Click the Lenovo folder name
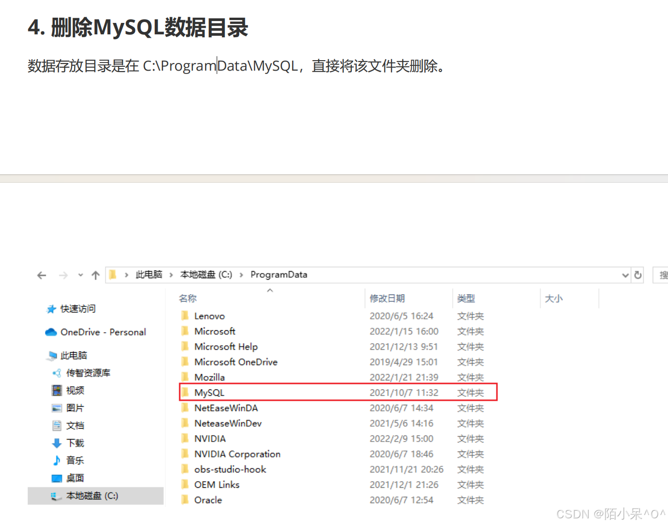Screen dimensions: 668x525 210,316
